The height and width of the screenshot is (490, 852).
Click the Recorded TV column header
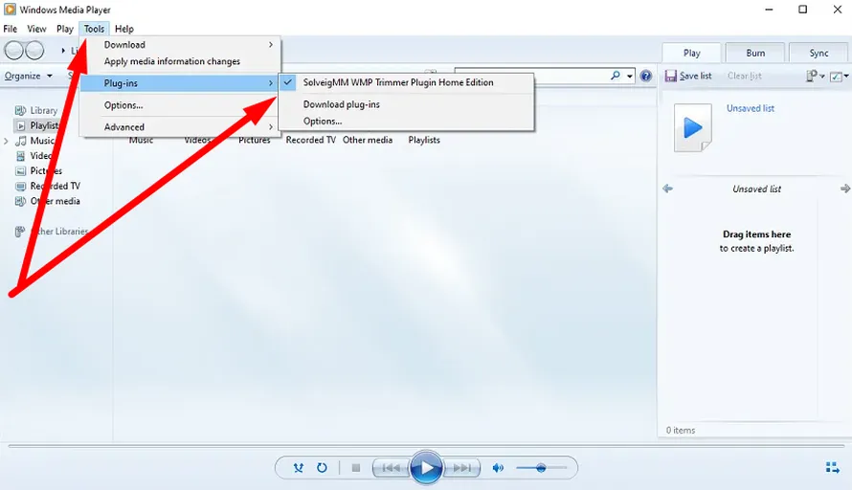311,140
